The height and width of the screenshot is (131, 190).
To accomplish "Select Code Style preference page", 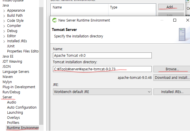I will pyautogui.click(x=15, y=21).
